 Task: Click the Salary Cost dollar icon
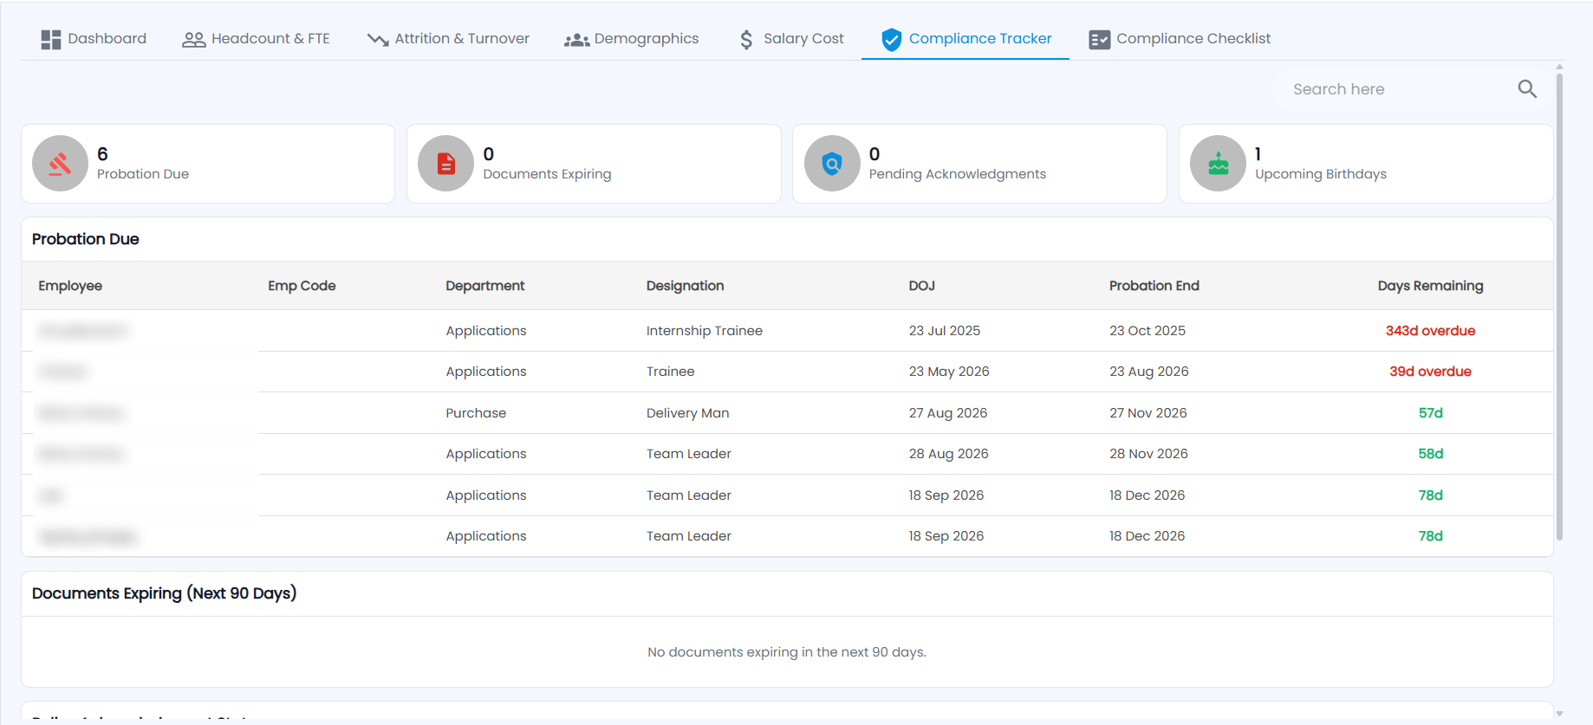click(746, 39)
